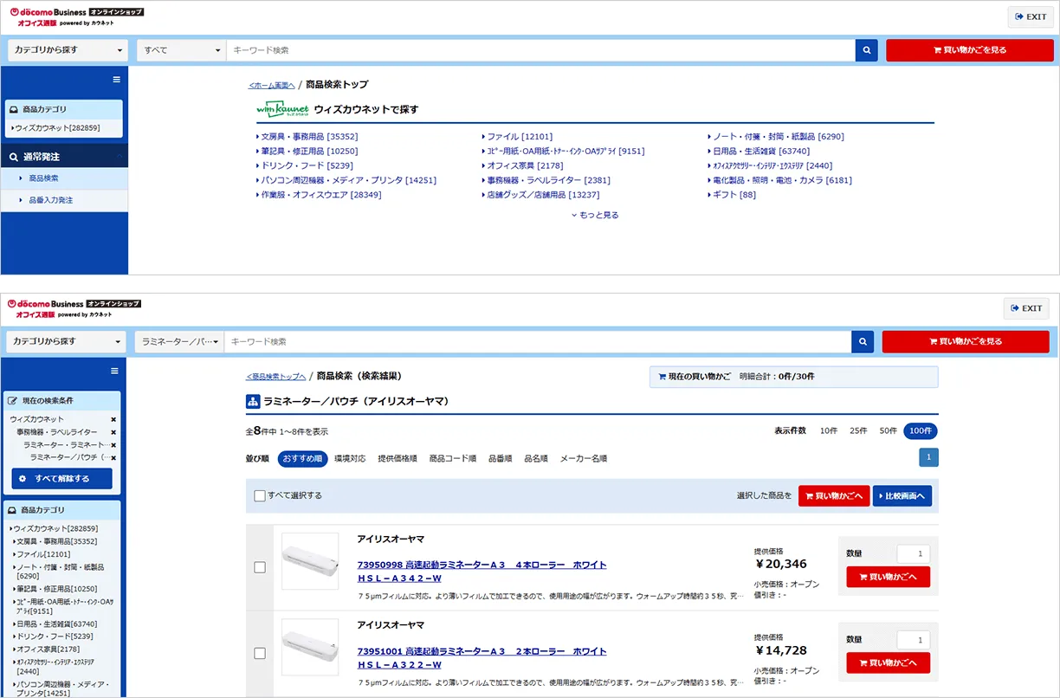
Task: Select checkbox for the 2本ローラー laminator
Action: pos(260,653)
